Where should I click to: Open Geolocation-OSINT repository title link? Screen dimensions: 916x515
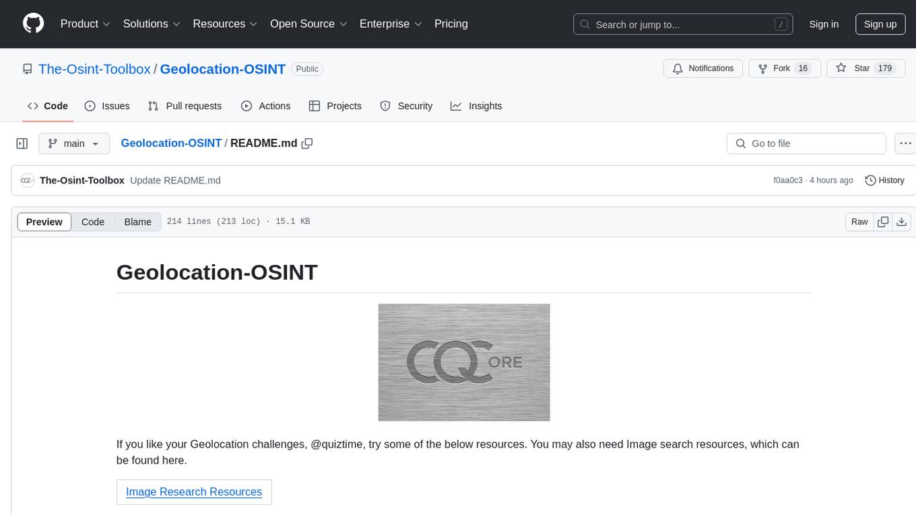(x=223, y=69)
